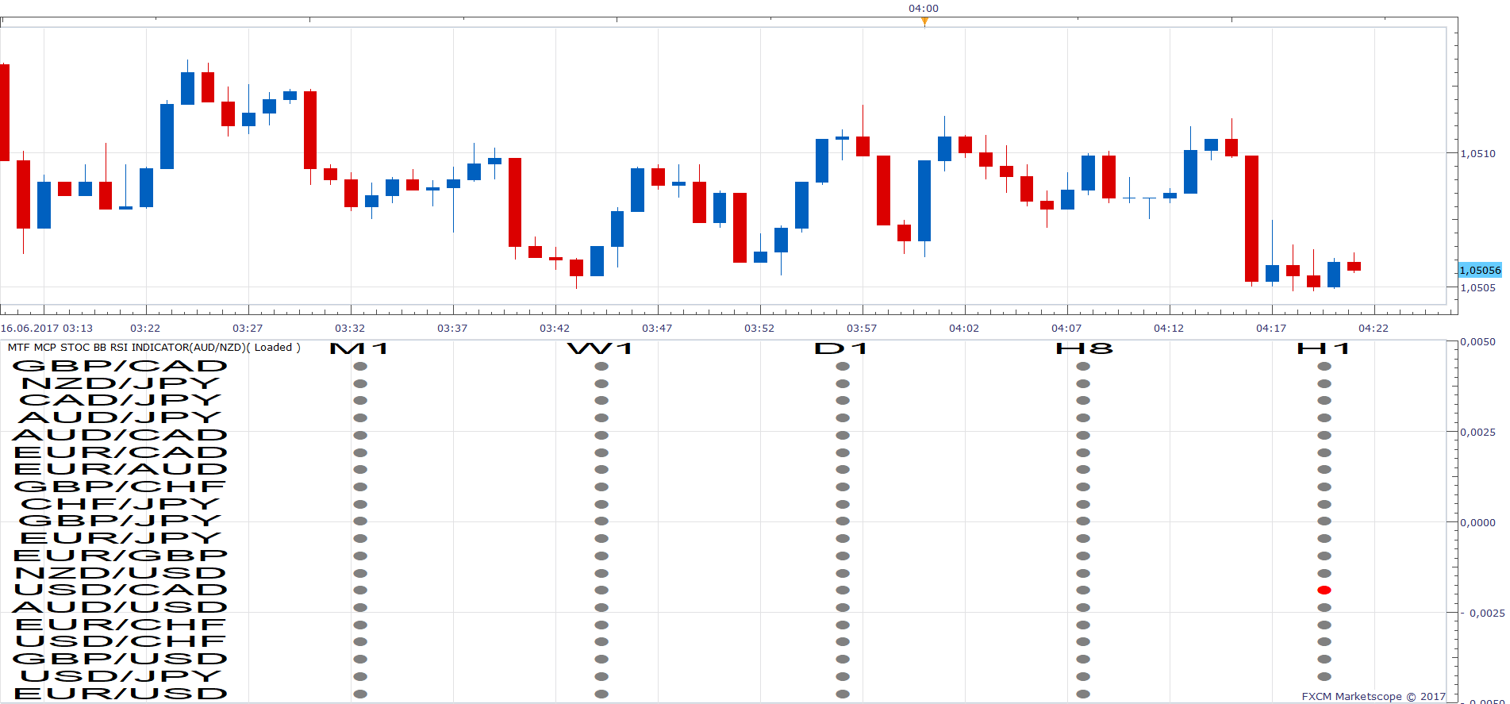
Task: Click the GBP/USD M1 indicator dot
Action: (360, 660)
